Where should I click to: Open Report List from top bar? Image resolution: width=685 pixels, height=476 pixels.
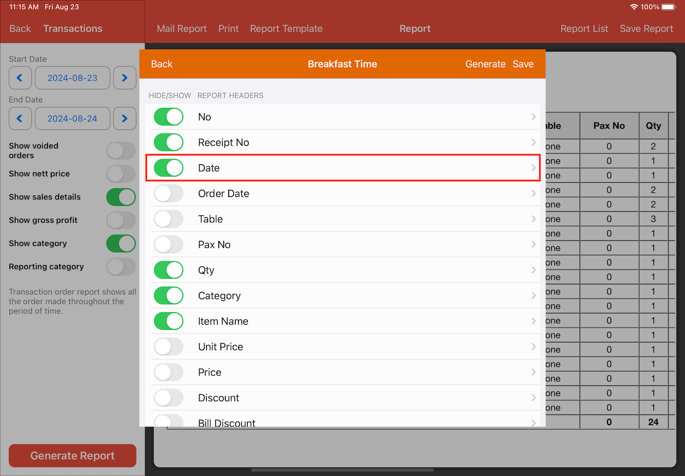[x=584, y=29]
